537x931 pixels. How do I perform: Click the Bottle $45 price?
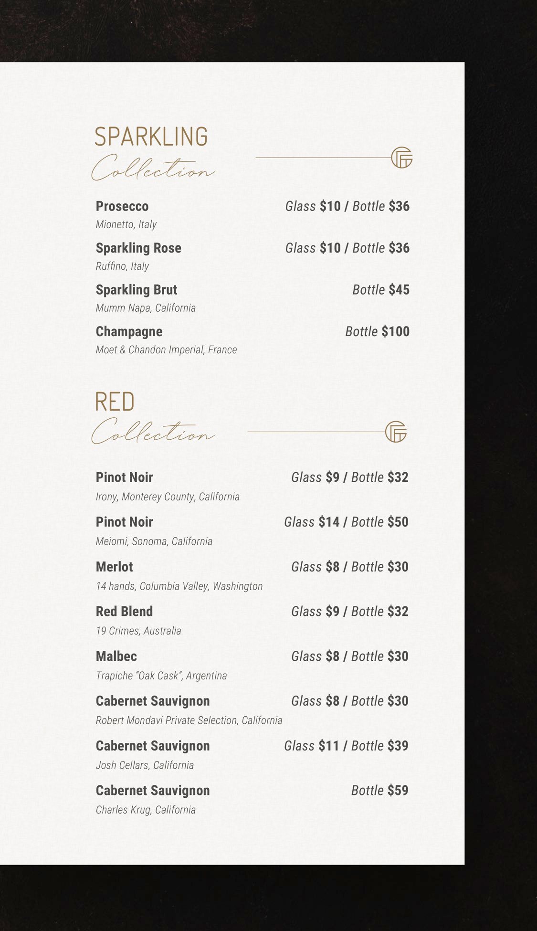pyautogui.click(x=380, y=290)
